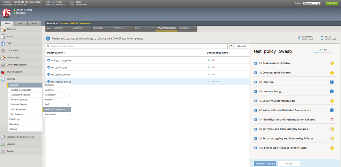Click A3 Injection pie indicator
Screen dimensions: 341x167
point(332,82)
